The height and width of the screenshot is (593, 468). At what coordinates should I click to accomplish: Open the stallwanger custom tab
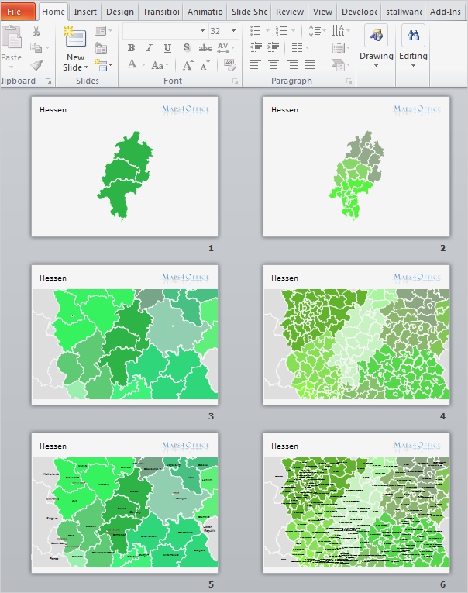tap(404, 12)
